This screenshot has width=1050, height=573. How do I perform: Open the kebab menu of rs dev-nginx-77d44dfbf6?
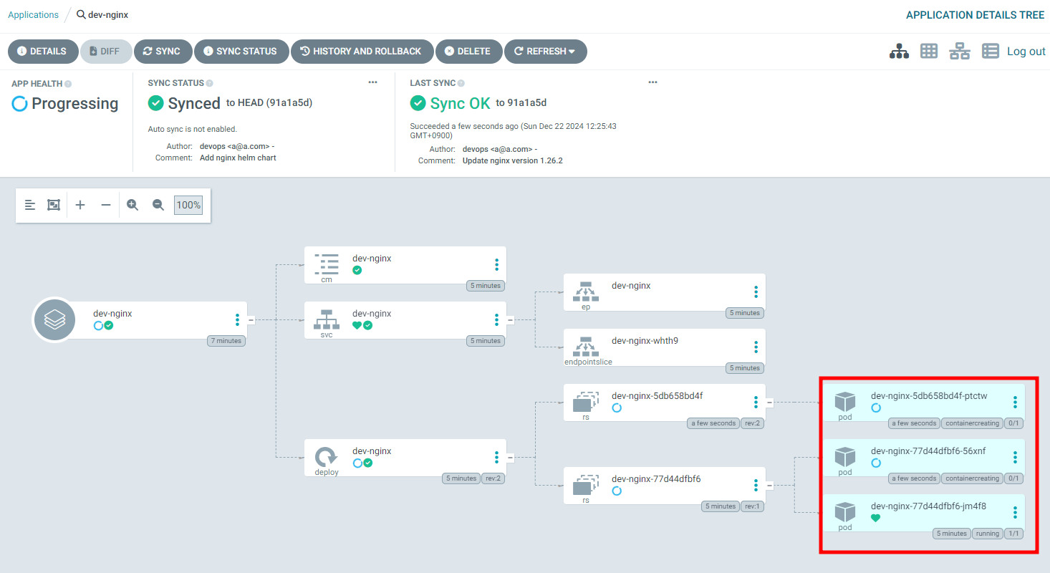click(x=756, y=485)
